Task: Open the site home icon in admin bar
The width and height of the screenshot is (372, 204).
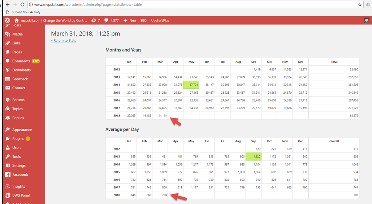Action: tap(17, 20)
